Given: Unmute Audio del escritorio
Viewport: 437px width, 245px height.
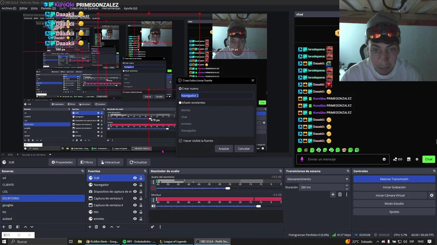Looking at the screenshot, I should pyautogui.click(x=153, y=188).
